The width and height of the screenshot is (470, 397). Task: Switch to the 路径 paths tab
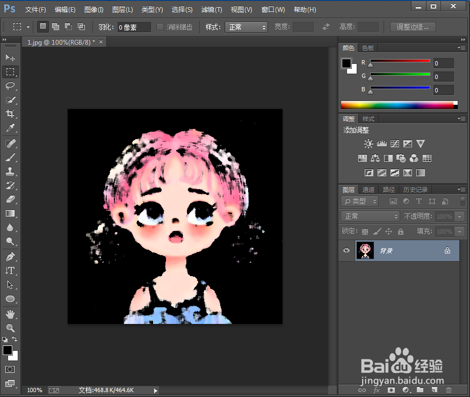pos(388,190)
